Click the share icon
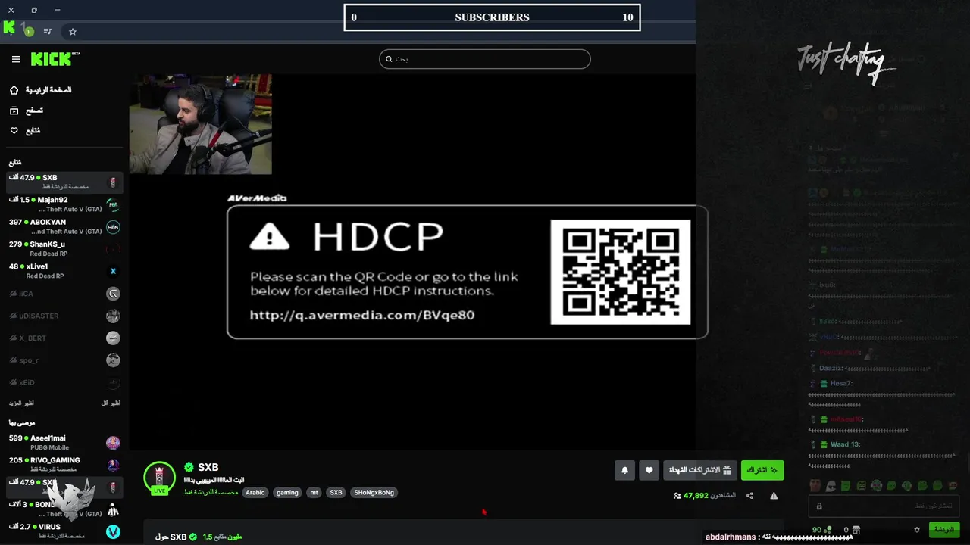 coord(749,496)
